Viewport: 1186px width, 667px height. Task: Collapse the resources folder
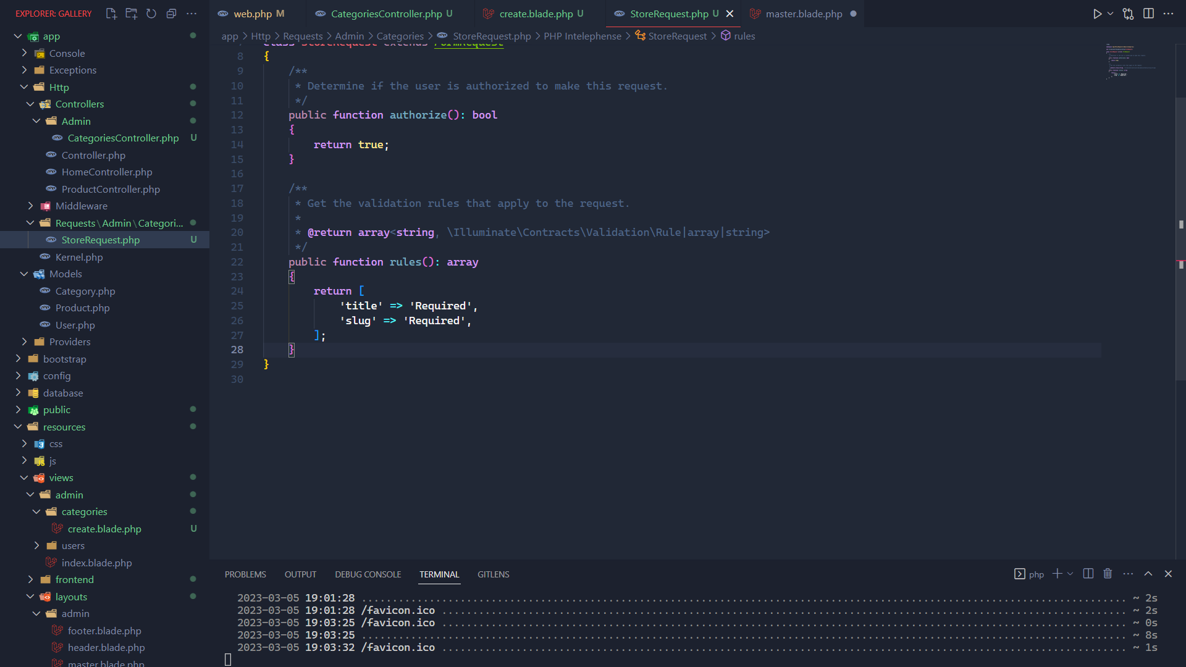click(x=18, y=427)
